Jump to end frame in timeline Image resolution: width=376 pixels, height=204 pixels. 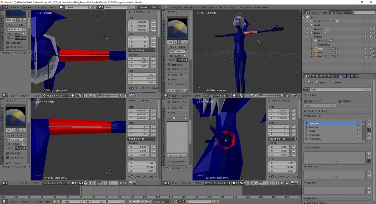pos(150,201)
